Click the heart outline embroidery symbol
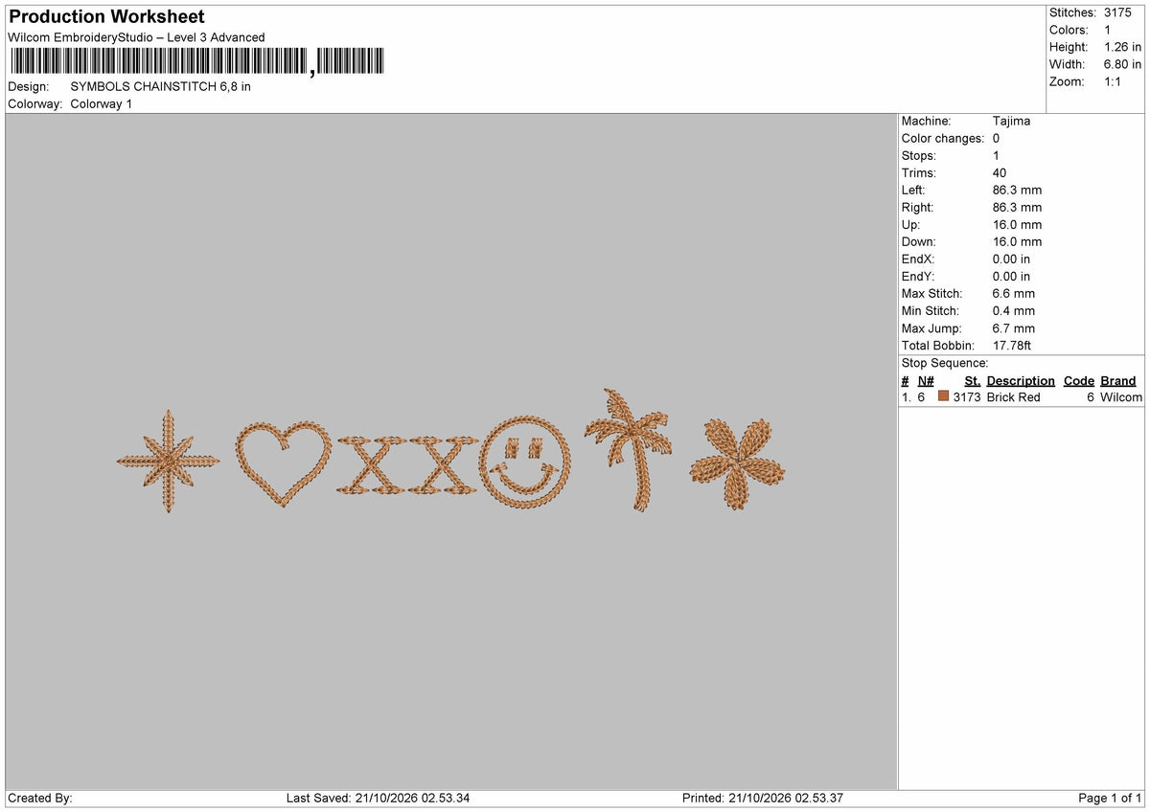The height and width of the screenshot is (812, 1150). 284,464
